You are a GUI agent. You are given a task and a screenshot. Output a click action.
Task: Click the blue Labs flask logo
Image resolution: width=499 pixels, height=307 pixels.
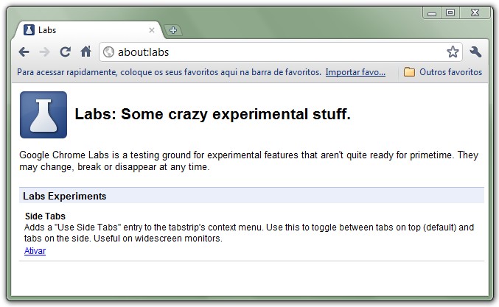point(43,115)
